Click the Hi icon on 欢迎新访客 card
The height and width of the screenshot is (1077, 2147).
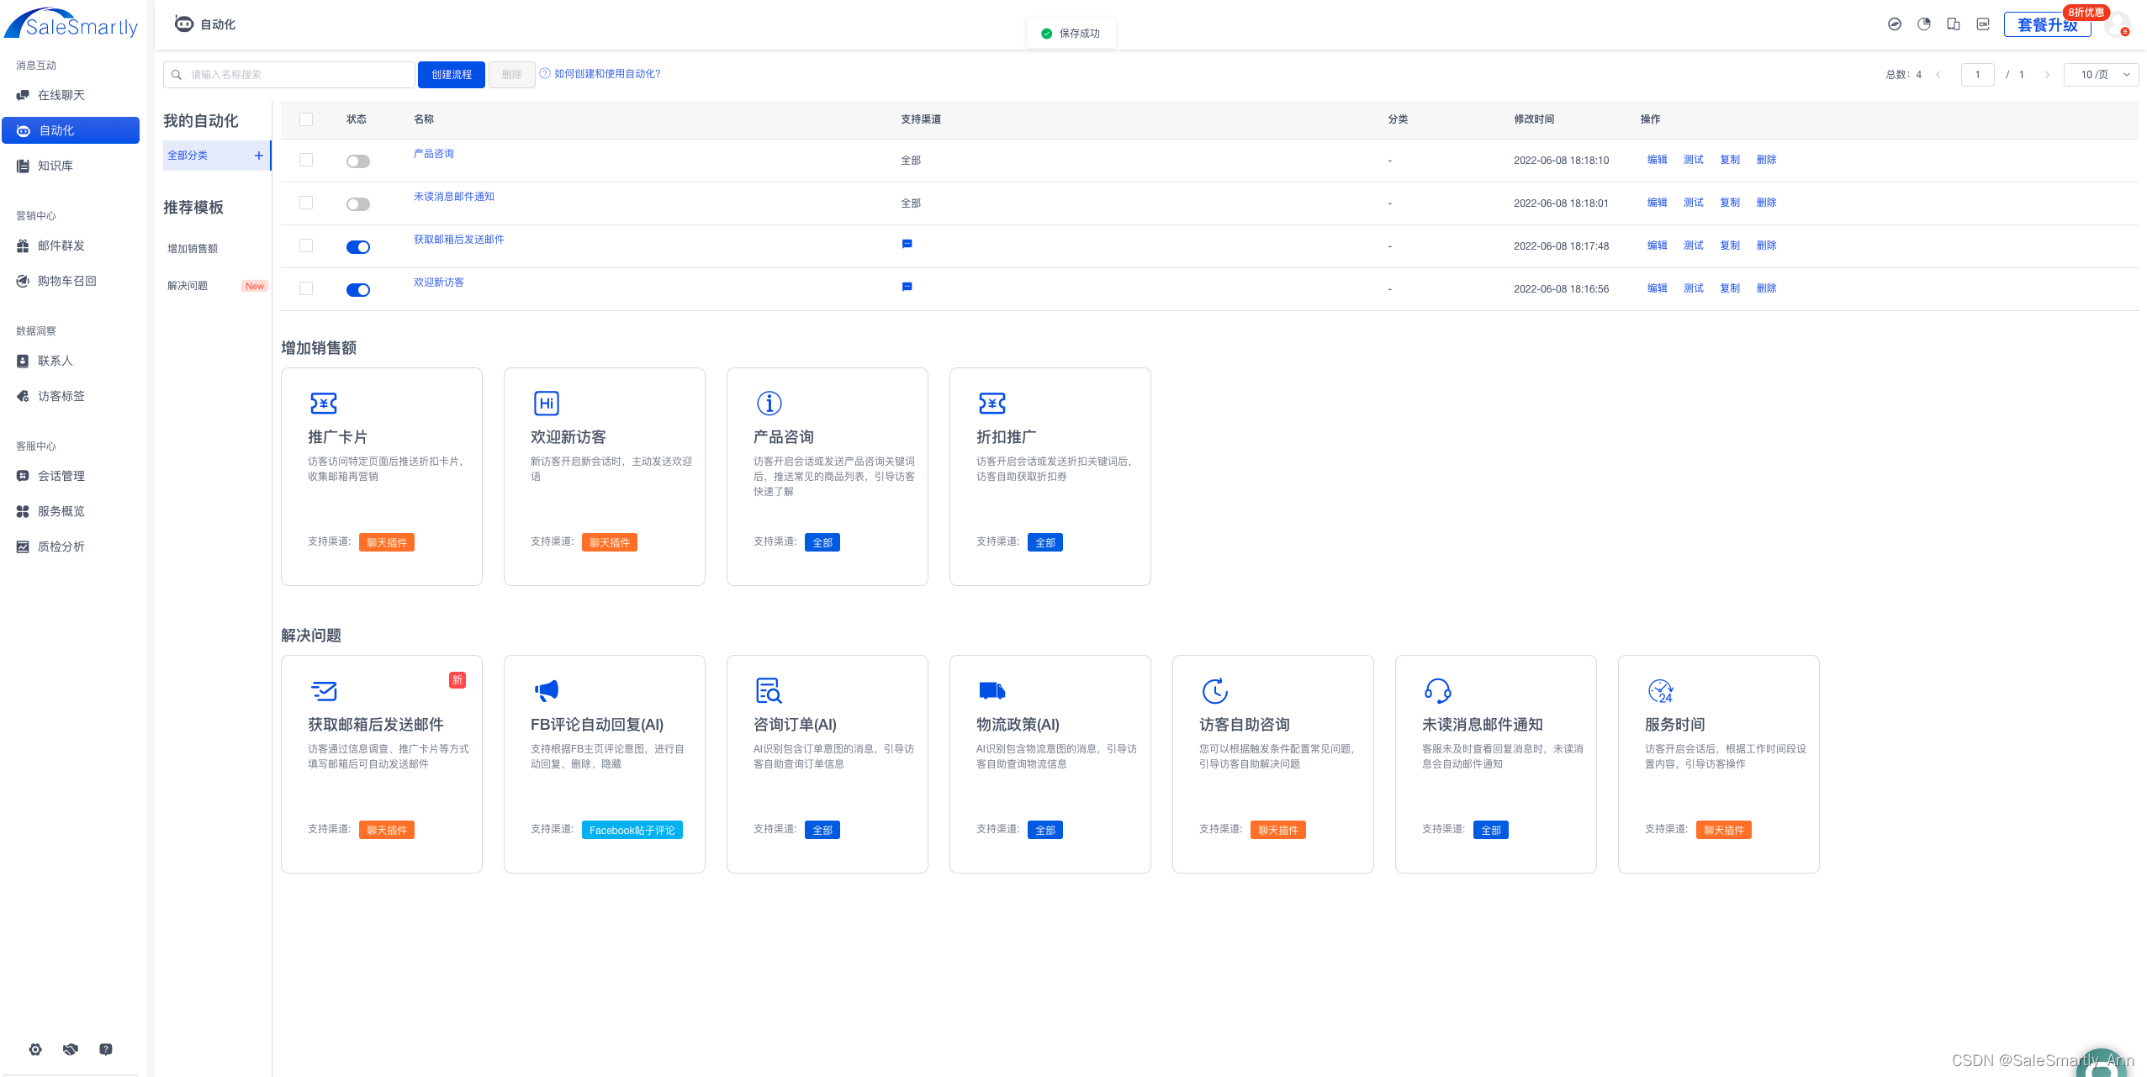[547, 404]
